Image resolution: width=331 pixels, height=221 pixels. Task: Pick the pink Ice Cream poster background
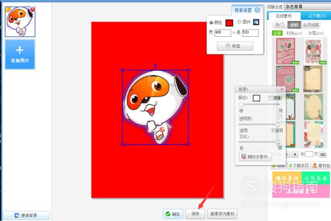coord(286,51)
